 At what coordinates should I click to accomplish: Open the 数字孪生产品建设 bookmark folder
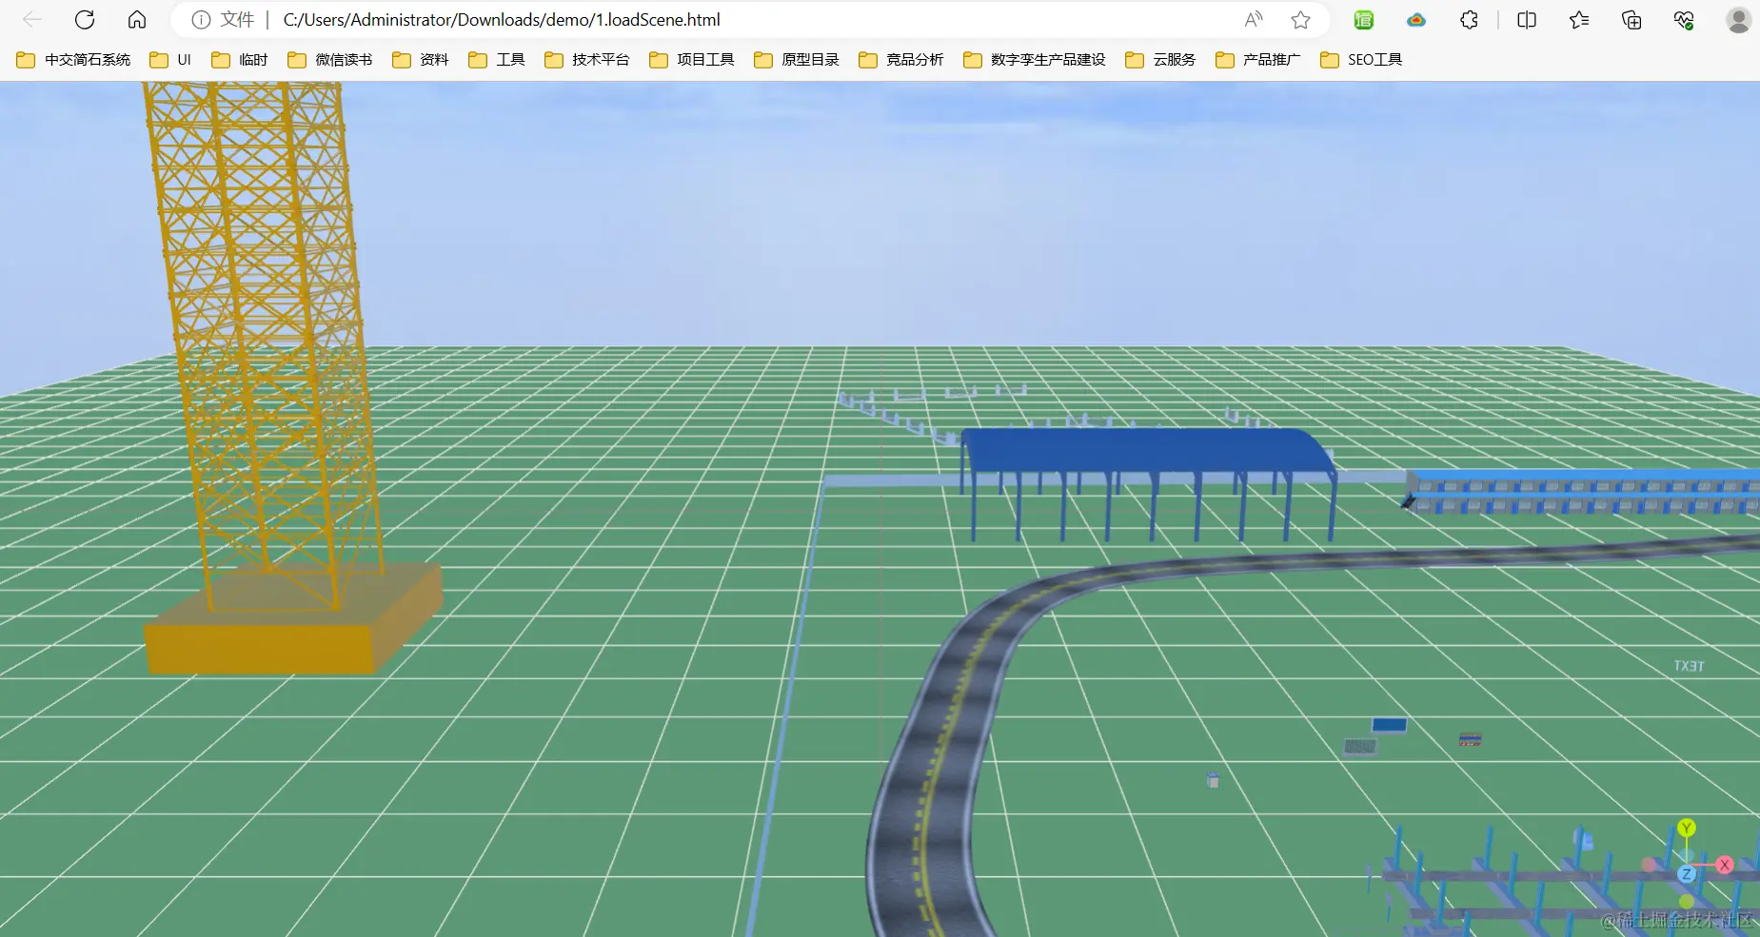click(1035, 60)
